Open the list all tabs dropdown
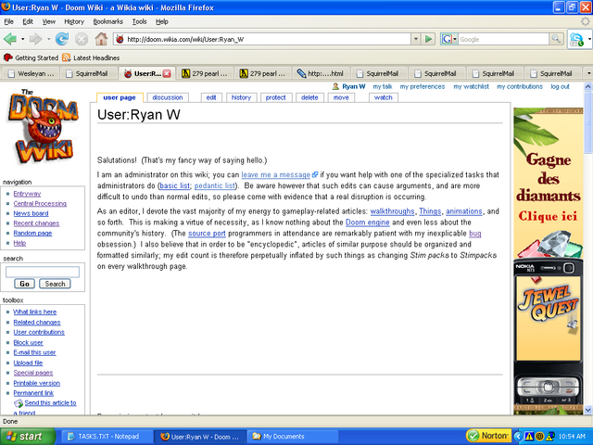Screen dimensions: 593x445 (588, 73)
